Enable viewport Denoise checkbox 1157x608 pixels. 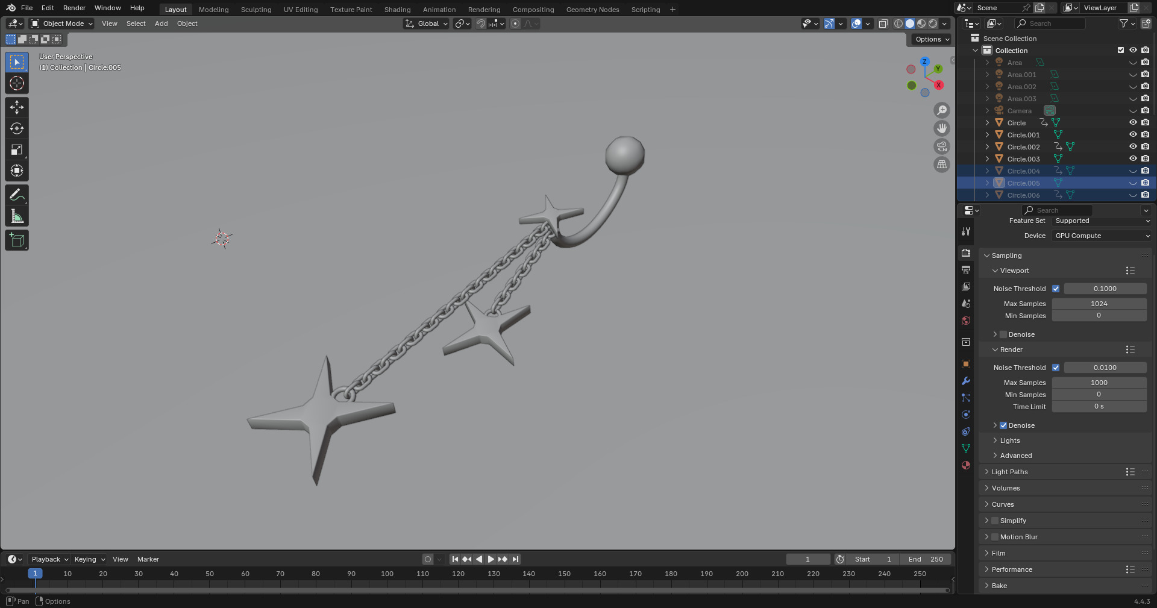[1003, 334]
